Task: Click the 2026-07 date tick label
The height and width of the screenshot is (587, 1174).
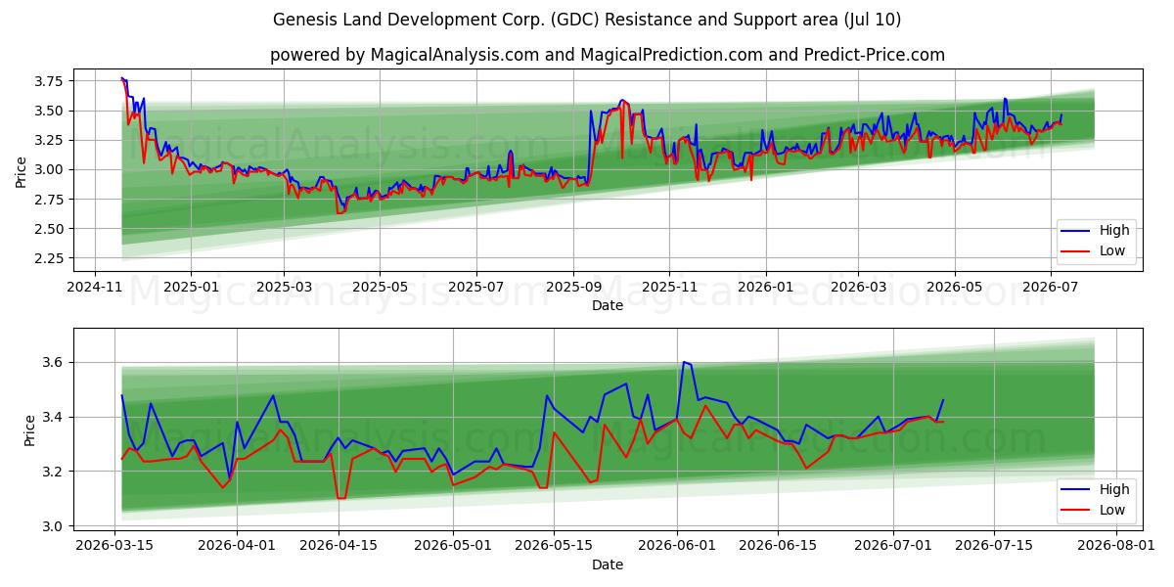Action: click(1050, 288)
